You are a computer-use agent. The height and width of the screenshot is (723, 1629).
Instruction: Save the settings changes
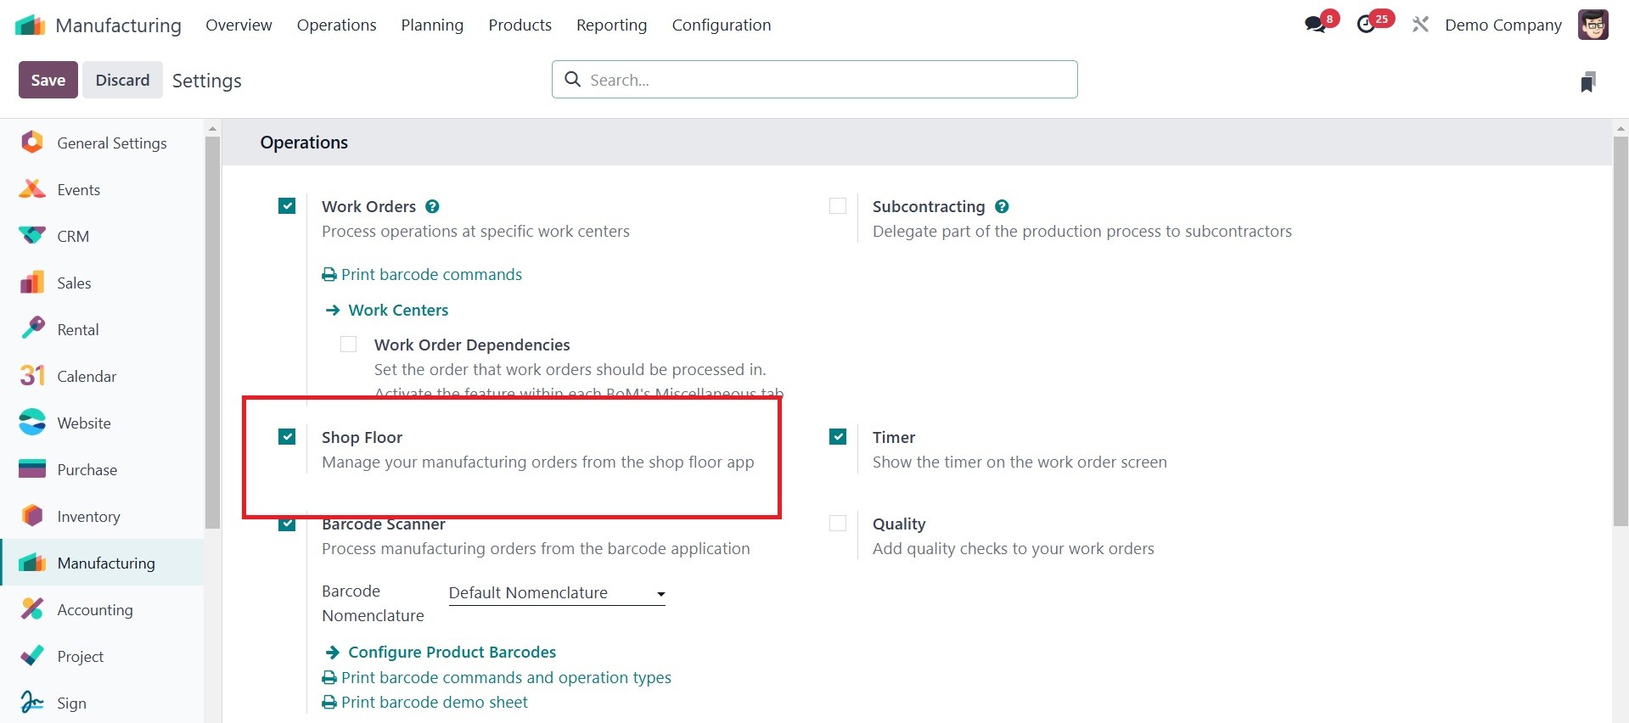coord(48,80)
